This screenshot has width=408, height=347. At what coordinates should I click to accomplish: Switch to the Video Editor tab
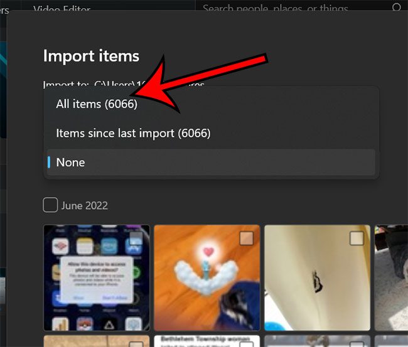[62, 8]
